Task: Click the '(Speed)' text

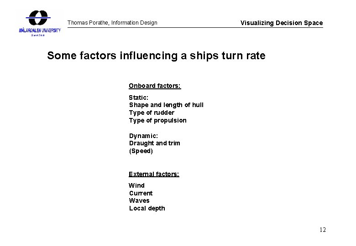Action: pos(141,151)
